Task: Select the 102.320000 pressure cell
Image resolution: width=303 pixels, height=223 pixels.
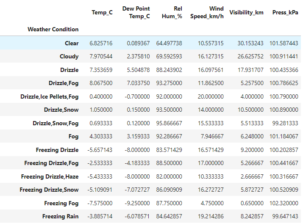Action: (285, 203)
